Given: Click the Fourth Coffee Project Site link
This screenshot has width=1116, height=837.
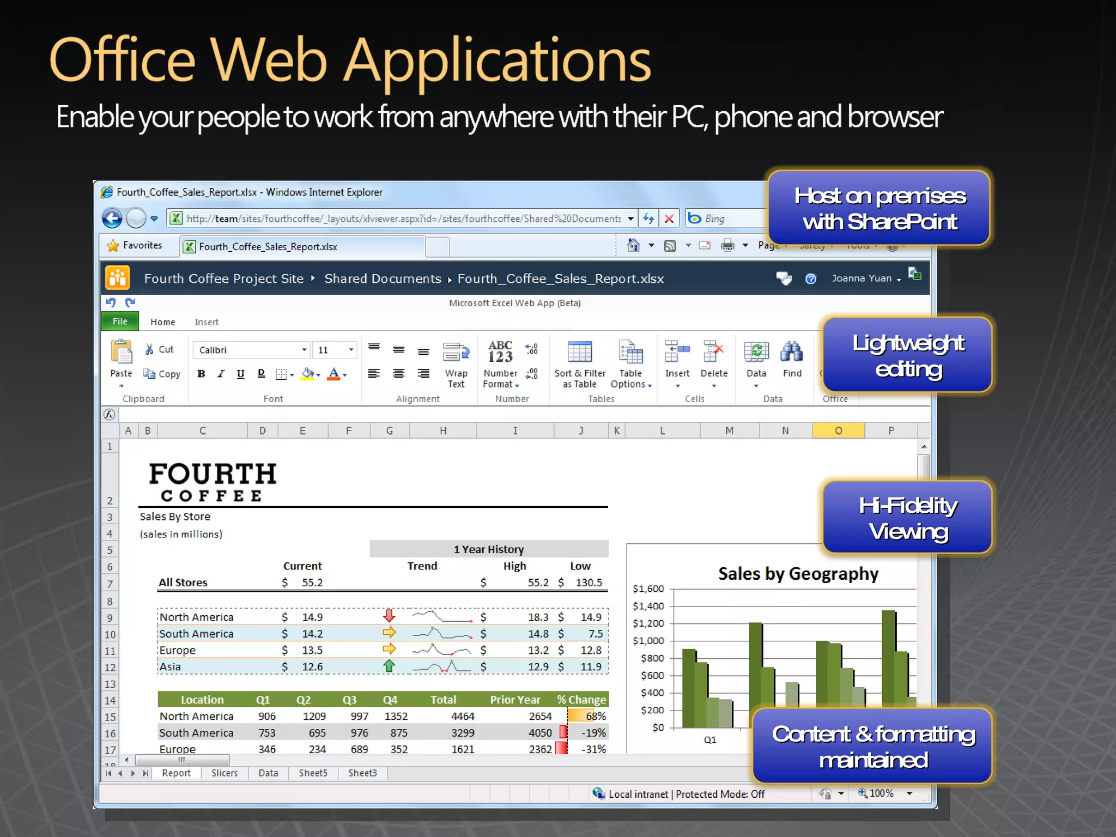Looking at the screenshot, I should (224, 278).
